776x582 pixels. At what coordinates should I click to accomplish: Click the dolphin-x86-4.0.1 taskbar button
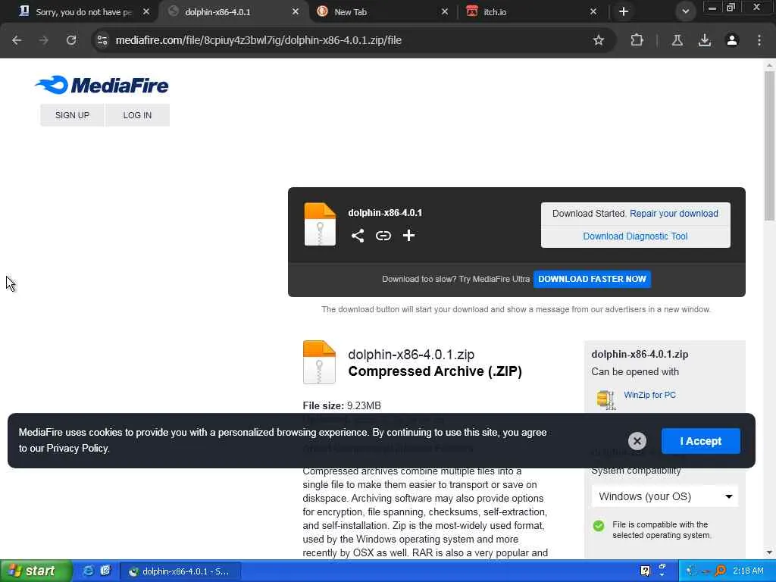(181, 571)
